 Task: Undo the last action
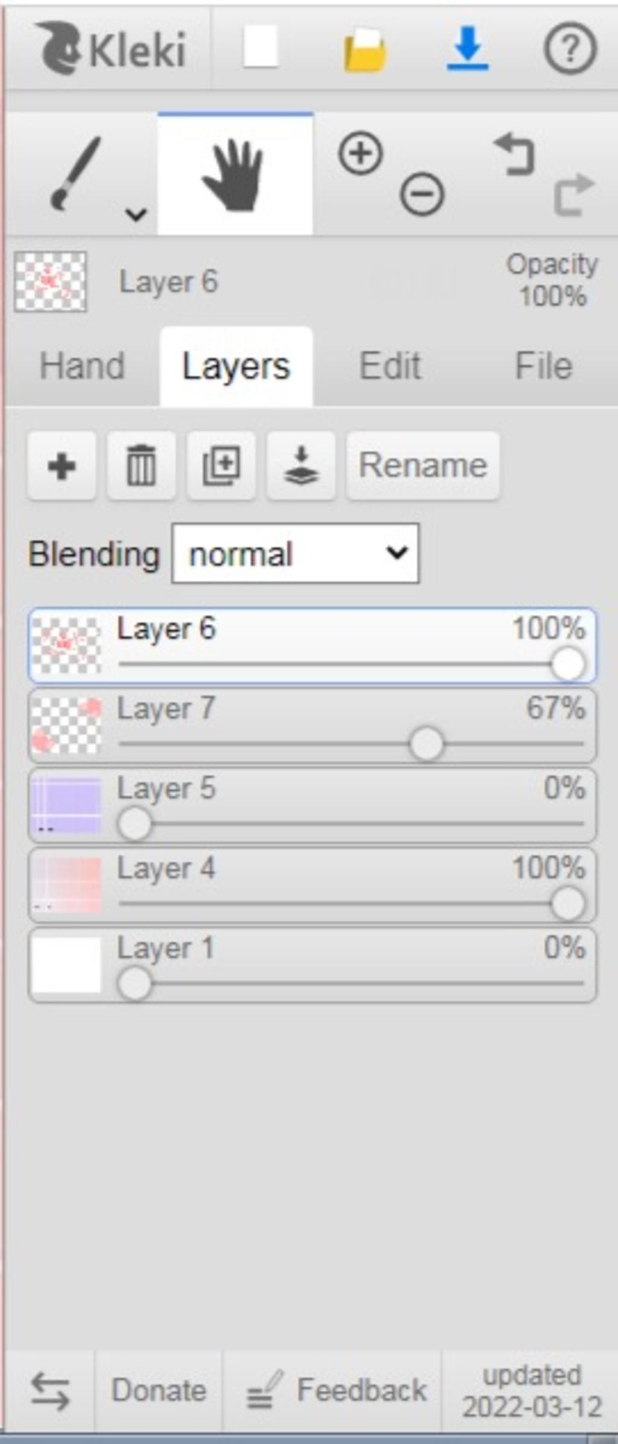[x=515, y=155]
